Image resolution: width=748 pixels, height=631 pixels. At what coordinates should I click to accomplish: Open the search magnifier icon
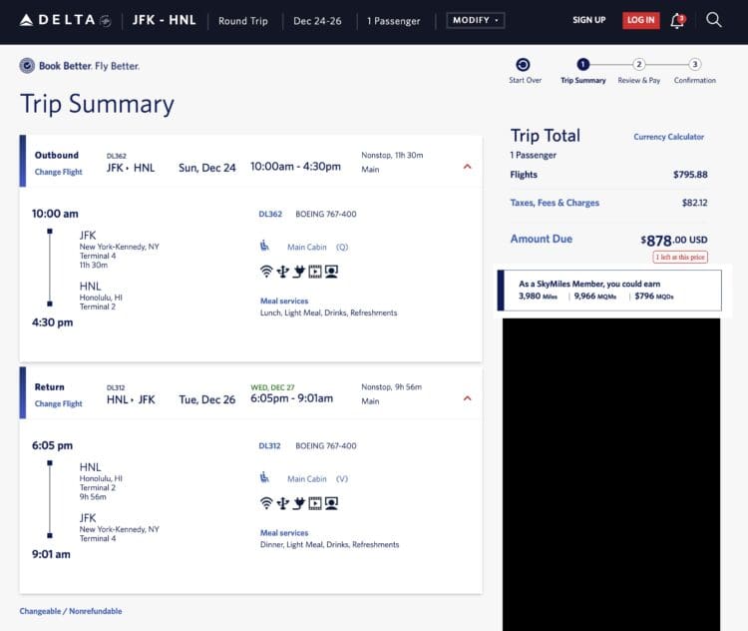[714, 20]
